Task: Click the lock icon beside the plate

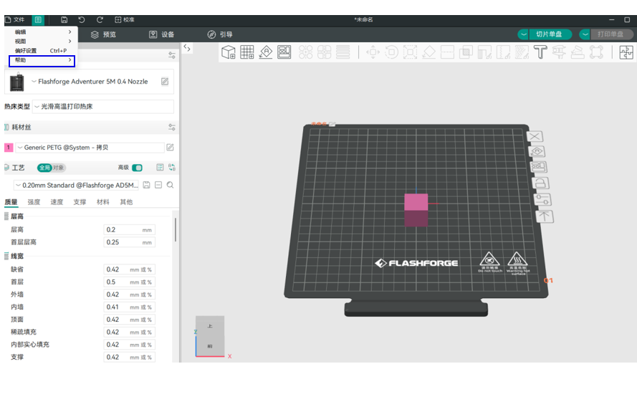Action: coord(538,183)
